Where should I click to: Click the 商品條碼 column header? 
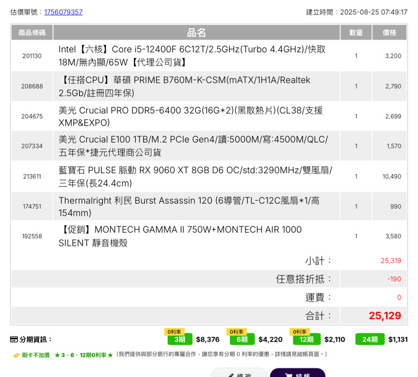coord(32,33)
